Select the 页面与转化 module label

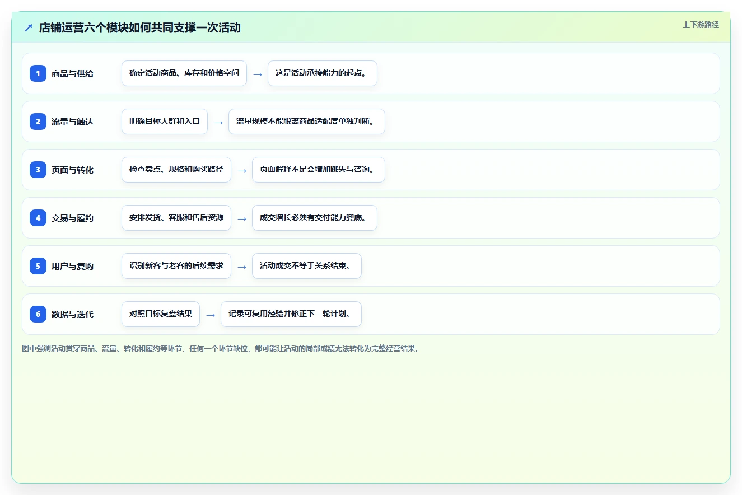72,170
